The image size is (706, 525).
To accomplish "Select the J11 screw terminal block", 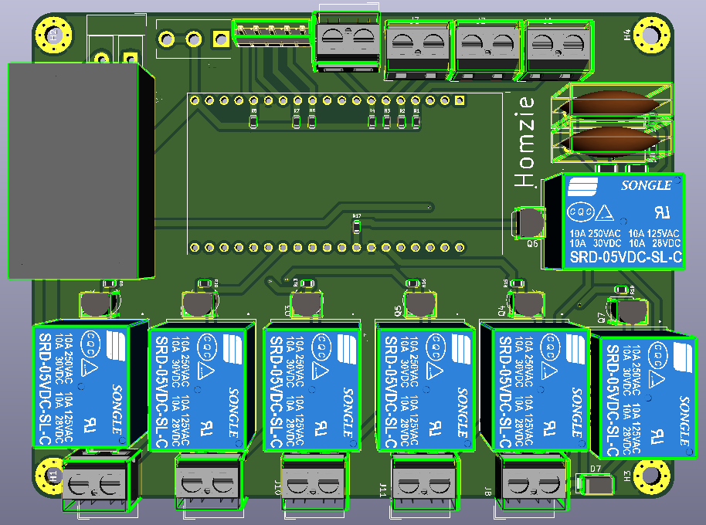I will pos(425,483).
